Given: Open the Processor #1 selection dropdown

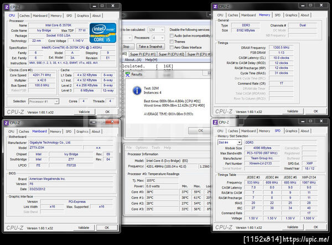Looking at the screenshot, I should click(44, 101).
